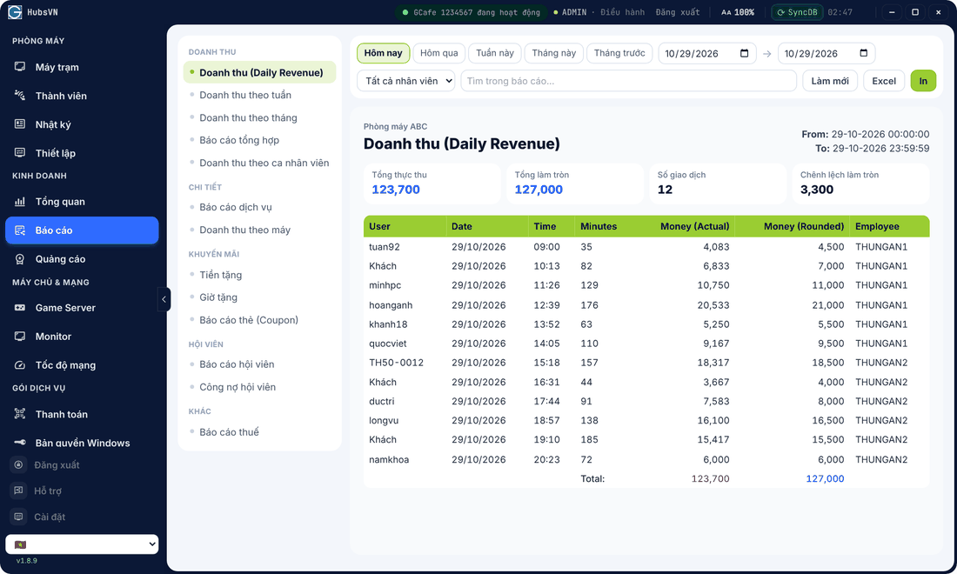Click the HubsVN logo icon
Image resolution: width=957 pixels, height=574 pixels.
[15, 12]
